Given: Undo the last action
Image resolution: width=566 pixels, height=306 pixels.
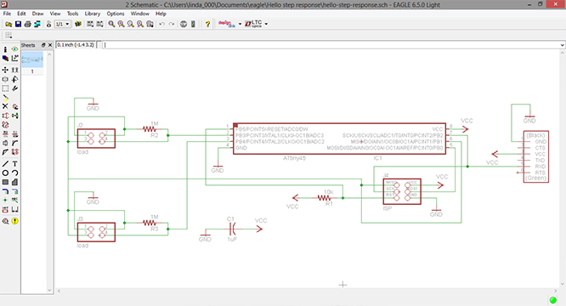Looking at the screenshot, I should 161,24.
